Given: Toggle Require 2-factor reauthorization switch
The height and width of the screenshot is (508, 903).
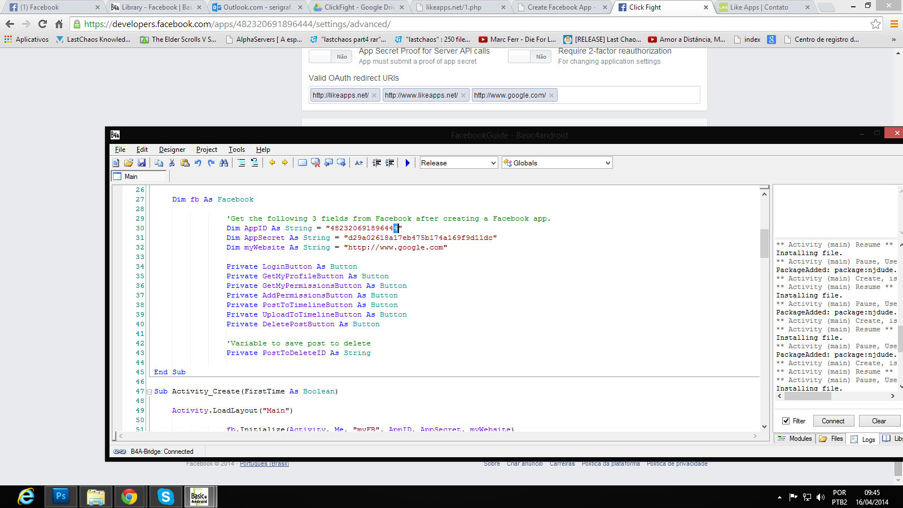Looking at the screenshot, I should 529,56.
